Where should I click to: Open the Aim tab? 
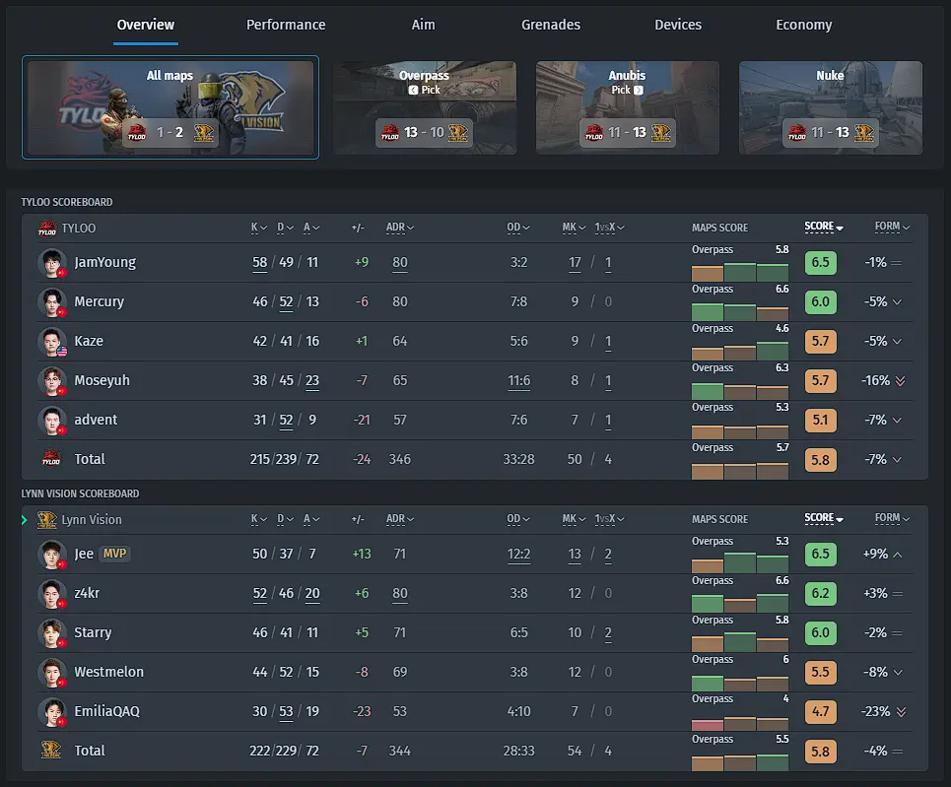click(423, 25)
